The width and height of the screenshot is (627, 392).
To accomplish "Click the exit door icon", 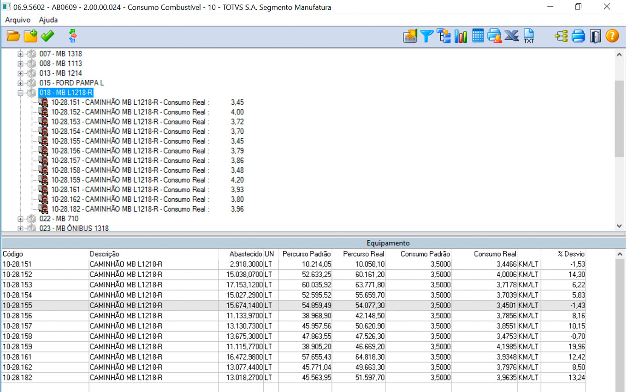I will [595, 36].
